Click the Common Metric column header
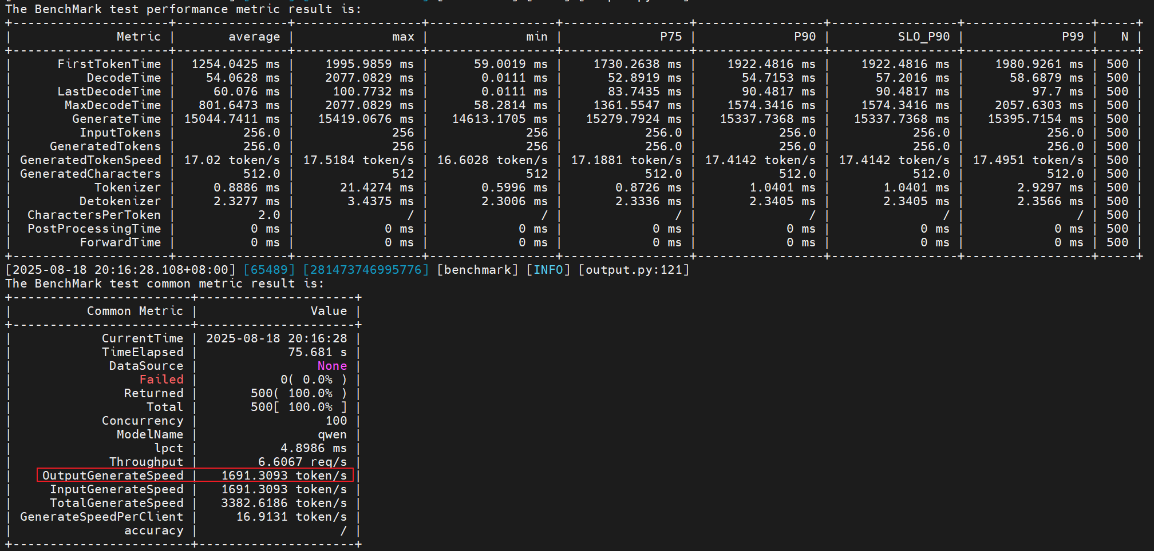The image size is (1154, 551). click(135, 311)
